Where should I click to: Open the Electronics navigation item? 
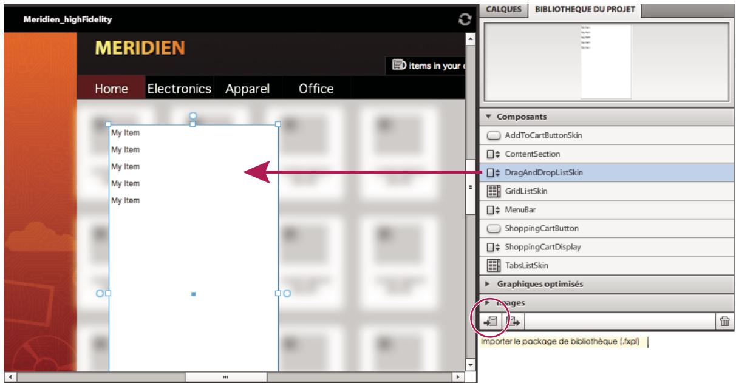(180, 89)
